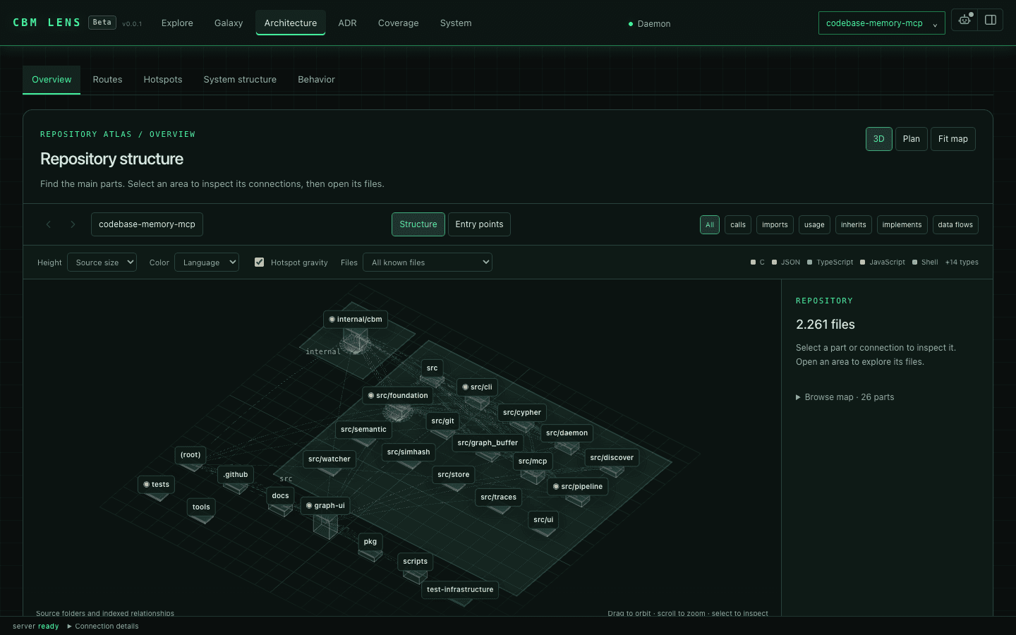Image resolution: width=1016 pixels, height=635 pixels.
Task: Click the JSON legend color swatch
Action: click(x=775, y=262)
